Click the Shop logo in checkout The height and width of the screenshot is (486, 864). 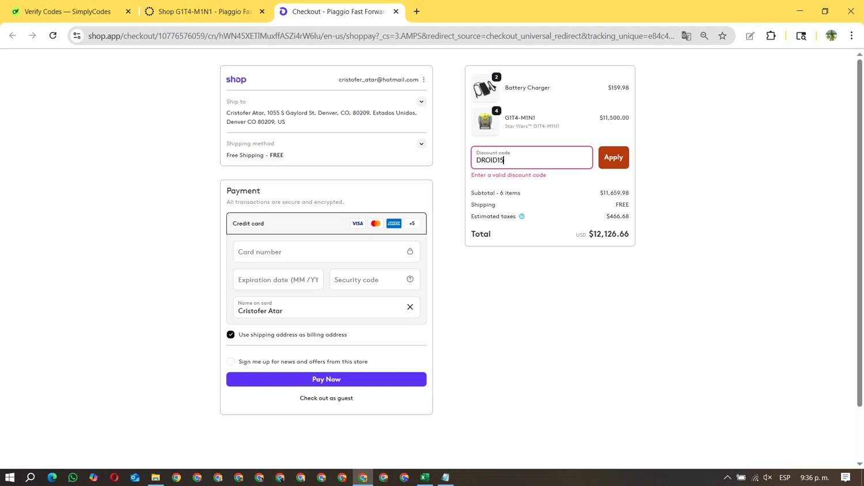(236, 79)
